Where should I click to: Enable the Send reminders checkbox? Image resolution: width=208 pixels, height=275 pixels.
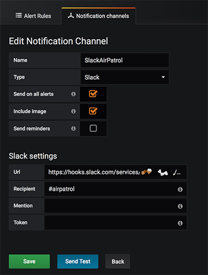pos(93,128)
